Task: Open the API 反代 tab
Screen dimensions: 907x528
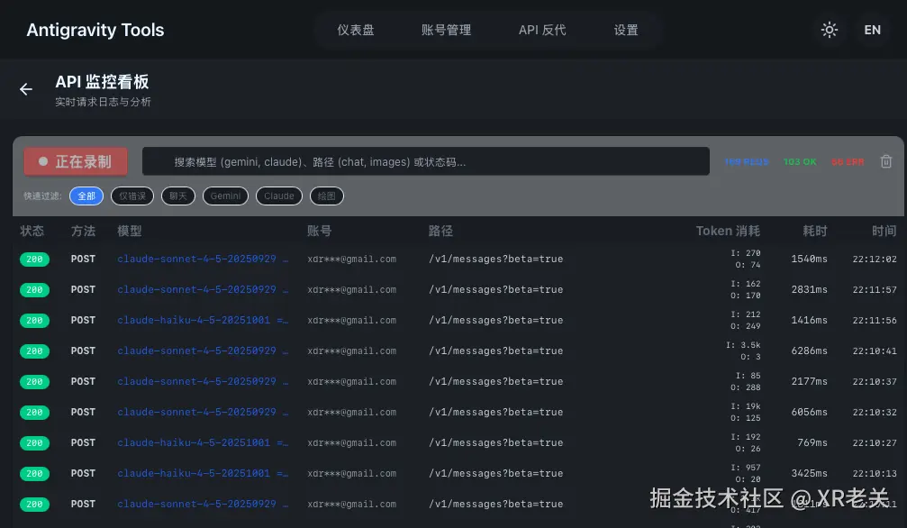Action: point(542,30)
